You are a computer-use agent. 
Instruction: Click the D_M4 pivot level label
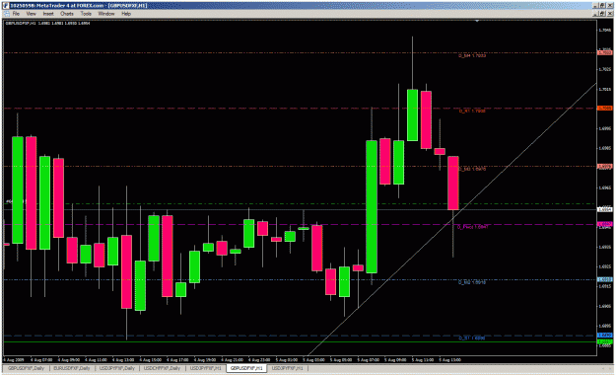click(x=472, y=56)
